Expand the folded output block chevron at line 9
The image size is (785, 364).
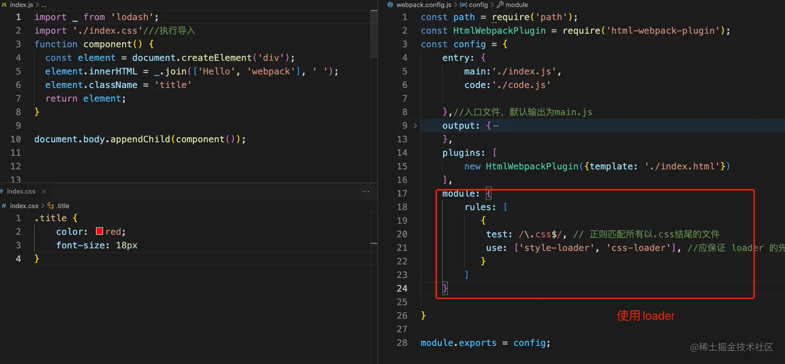click(415, 126)
